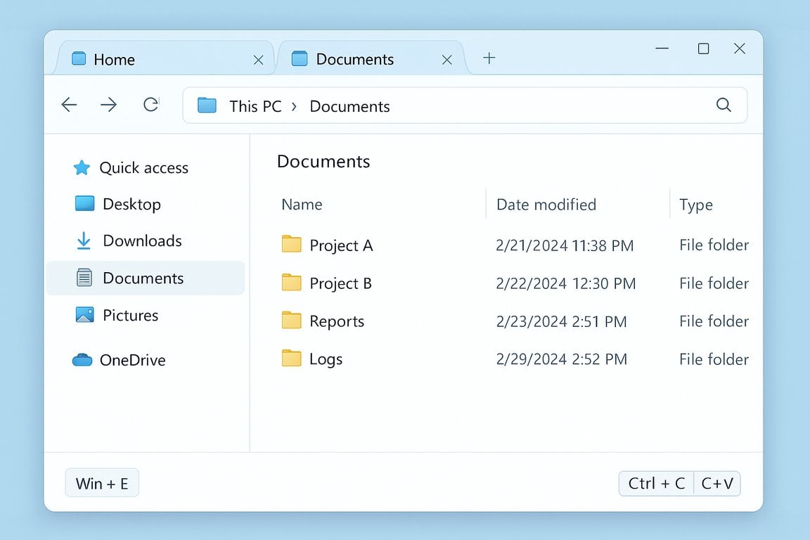The image size is (810, 540).
Task: Sort by the Date modified column
Action: [546, 204]
